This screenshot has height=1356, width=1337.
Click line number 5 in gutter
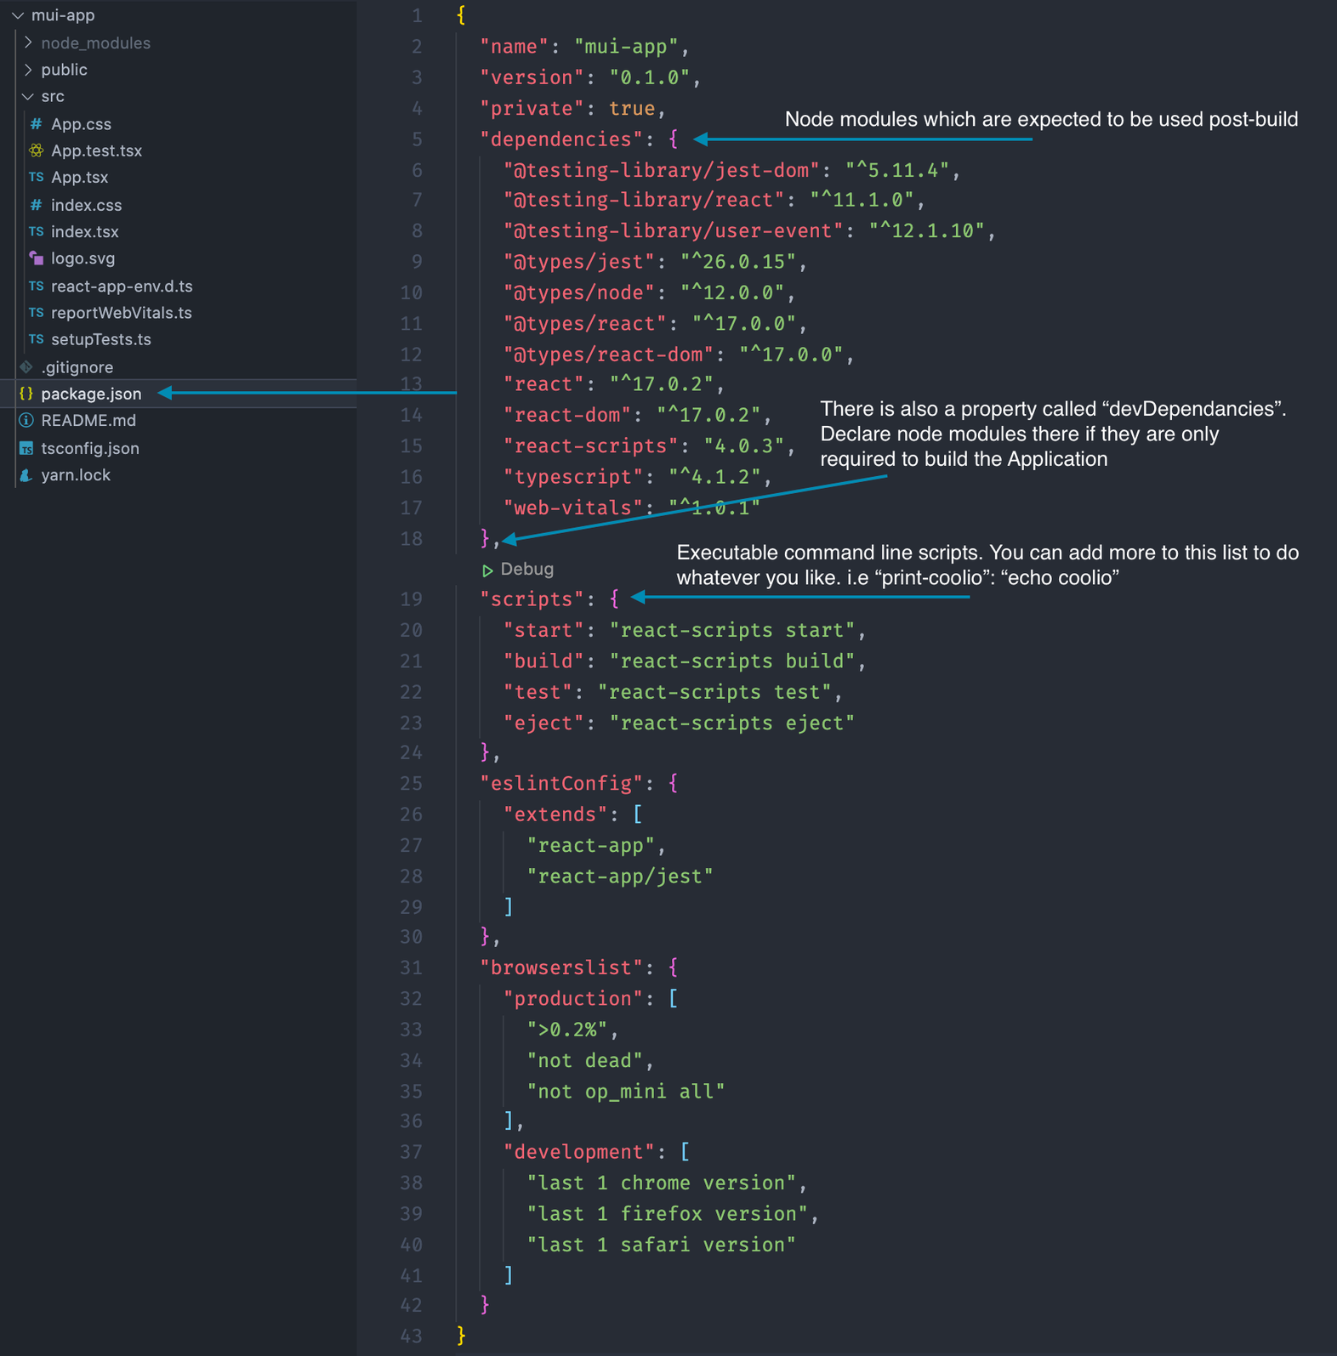(x=417, y=139)
